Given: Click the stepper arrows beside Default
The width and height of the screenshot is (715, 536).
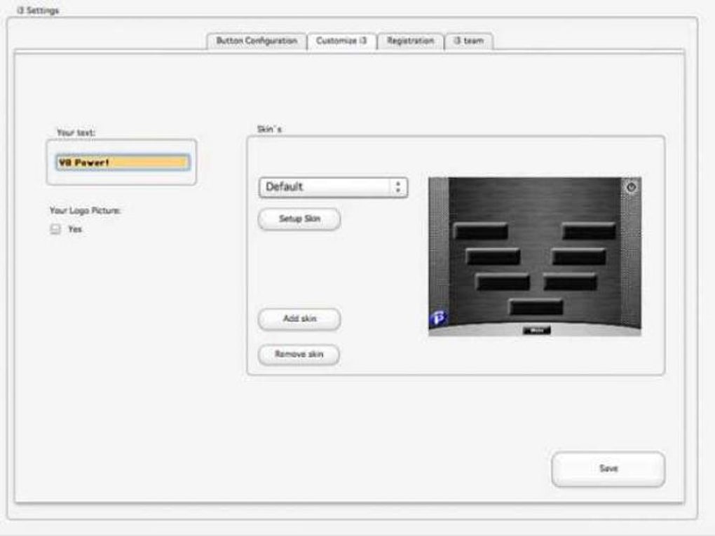Looking at the screenshot, I should 397,186.
